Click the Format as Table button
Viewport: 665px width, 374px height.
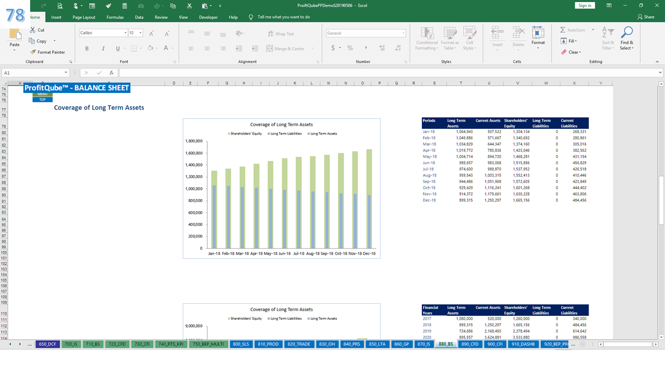coord(449,38)
